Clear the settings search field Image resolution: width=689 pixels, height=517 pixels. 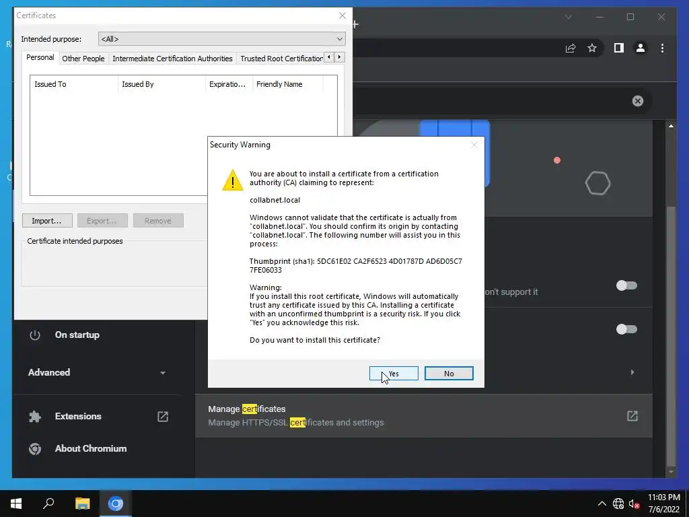tap(638, 101)
